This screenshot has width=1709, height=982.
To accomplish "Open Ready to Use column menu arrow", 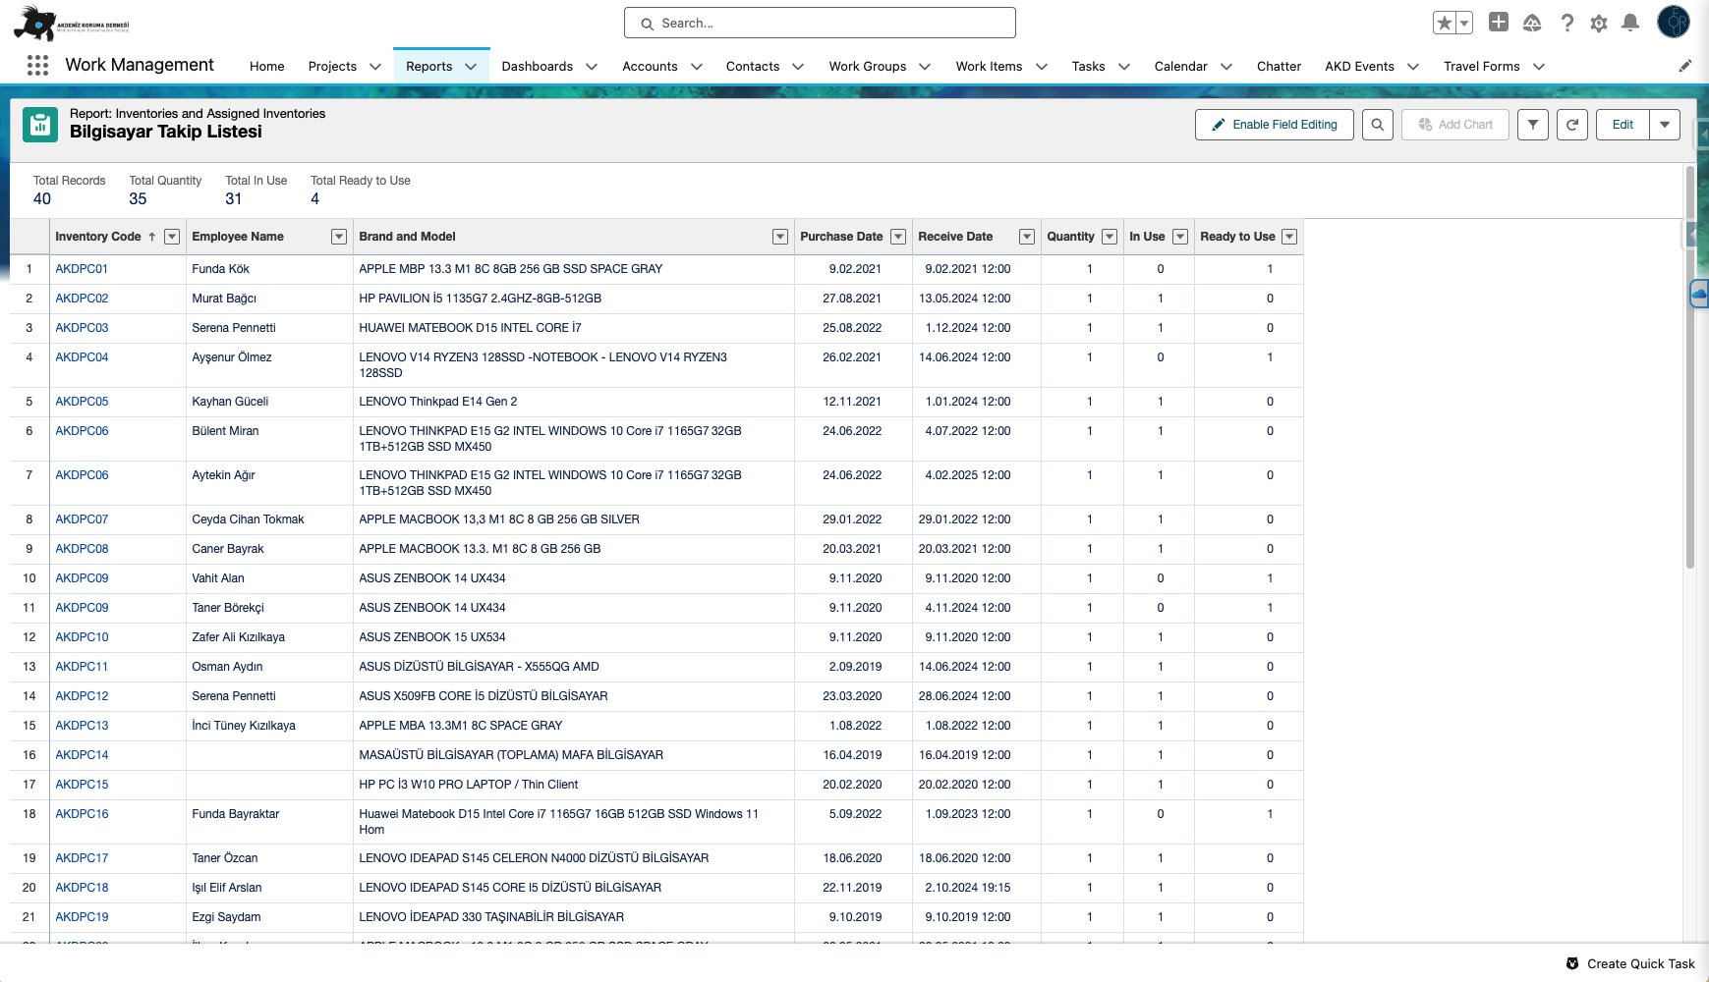I will (1289, 237).
